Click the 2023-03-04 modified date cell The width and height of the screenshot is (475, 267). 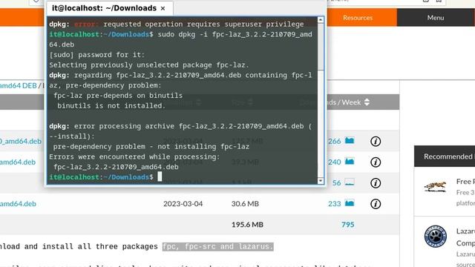click(183, 204)
